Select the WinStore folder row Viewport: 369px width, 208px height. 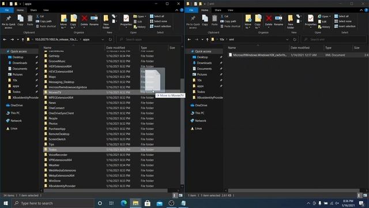[111, 181]
